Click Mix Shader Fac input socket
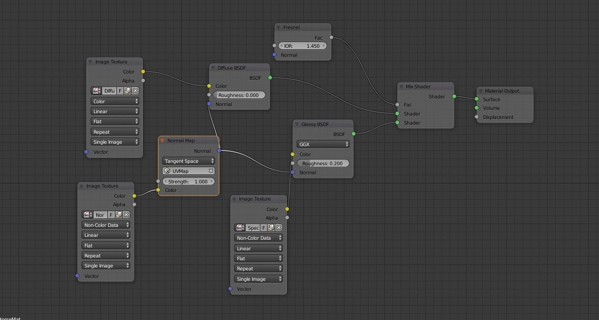This screenshot has height=320, width=599. (x=397, y=105)
